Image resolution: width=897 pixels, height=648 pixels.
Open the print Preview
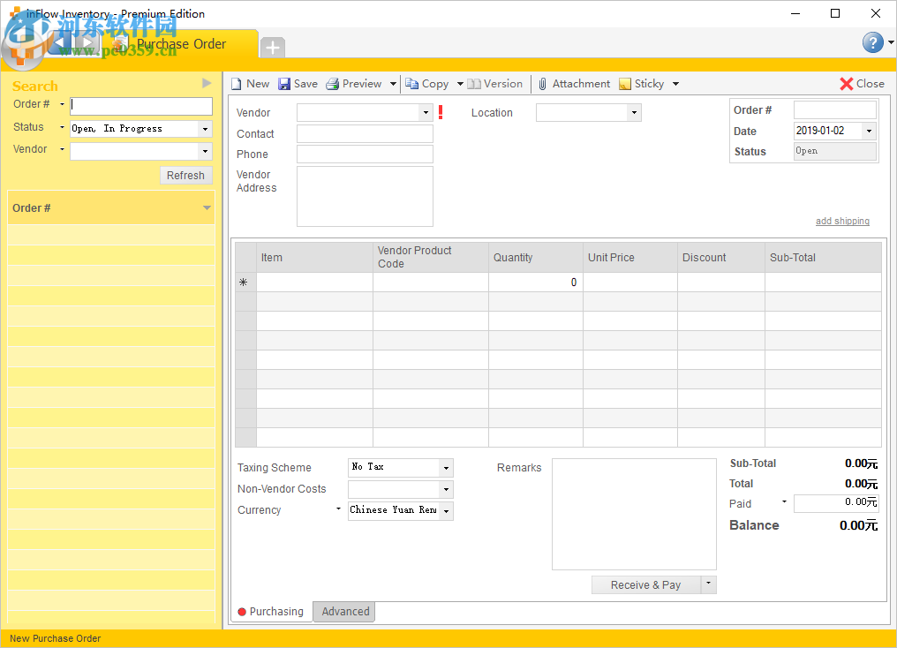pyautogui.click(x=354, y=84)
